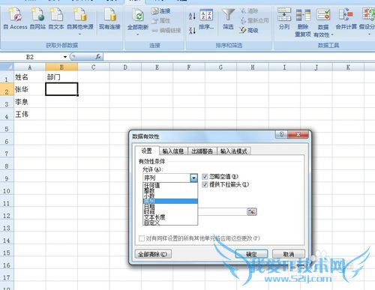Select cell containing 部门

[61, 77]
